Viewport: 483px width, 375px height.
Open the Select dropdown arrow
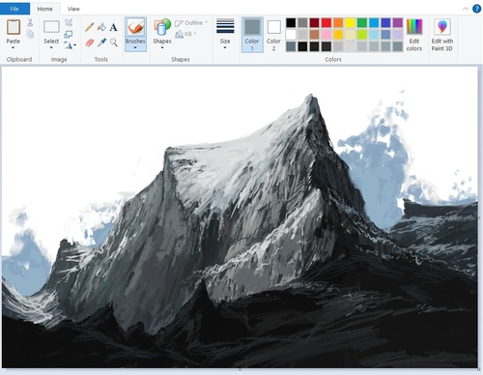(x=51, y=47)
